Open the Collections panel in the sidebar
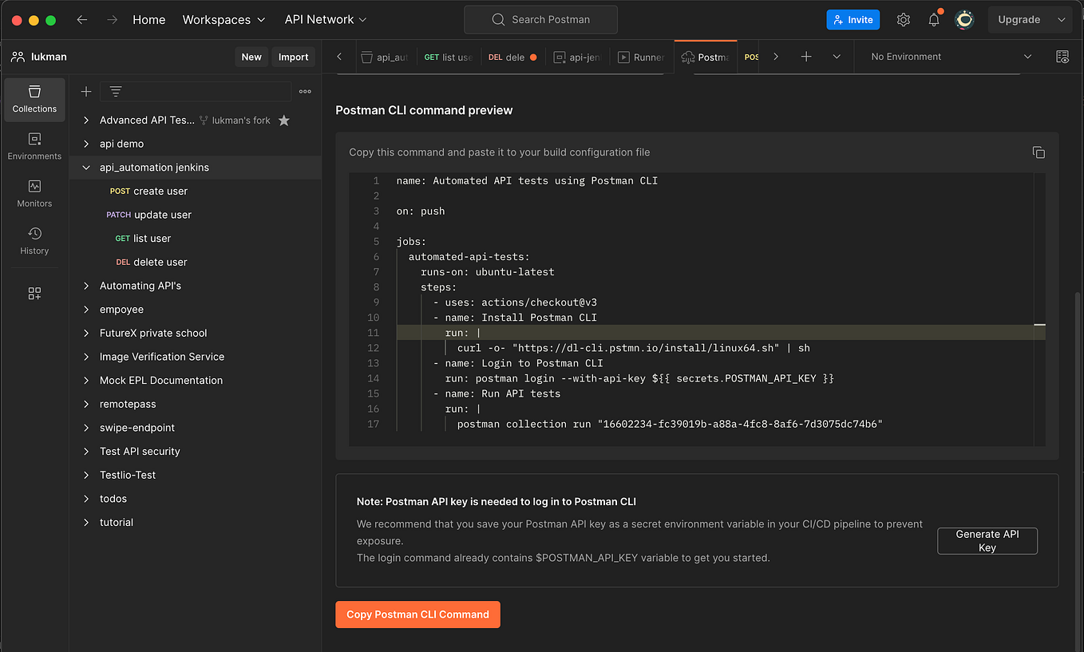This screenshot has width=1084, height=652. (34, 99)
